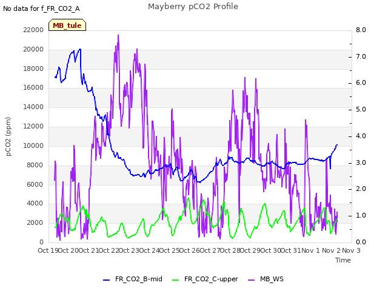Viewport: 388px width, 291px height.
Task: Click the FR_CO2_B-mid legend entry
Action: (x=133, y=279)
